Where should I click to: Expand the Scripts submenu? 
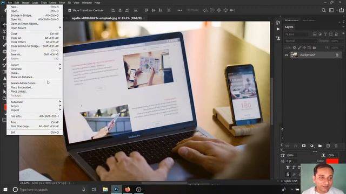click(x=35, y=106)
